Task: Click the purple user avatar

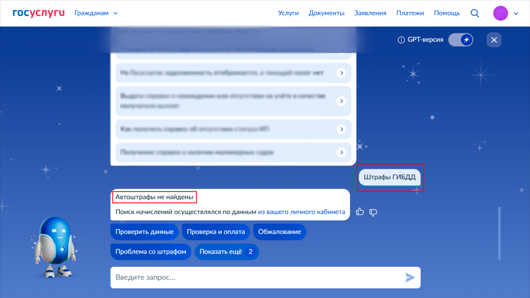Action: pyautogui.click(x=500, y=13)
